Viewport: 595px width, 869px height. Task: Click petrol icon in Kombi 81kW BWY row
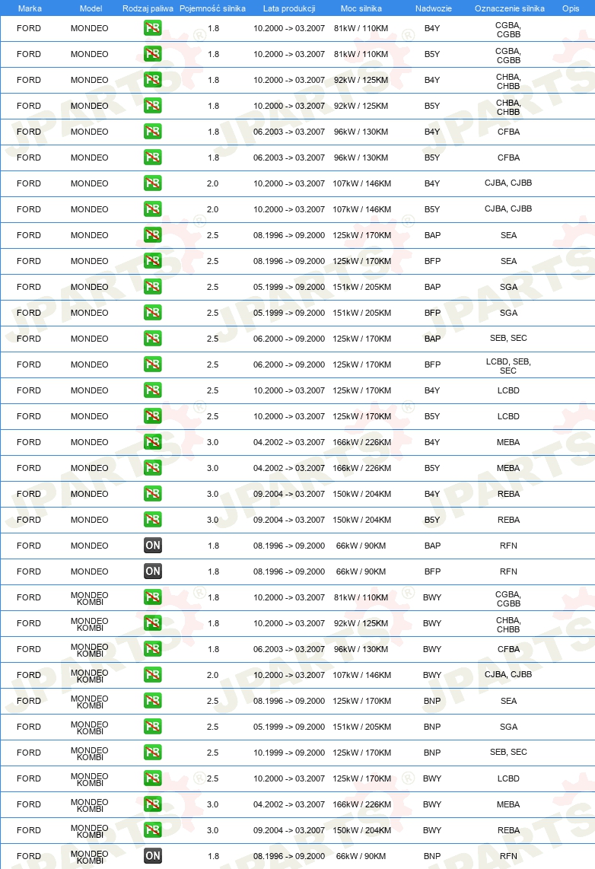tap(152, 597)
